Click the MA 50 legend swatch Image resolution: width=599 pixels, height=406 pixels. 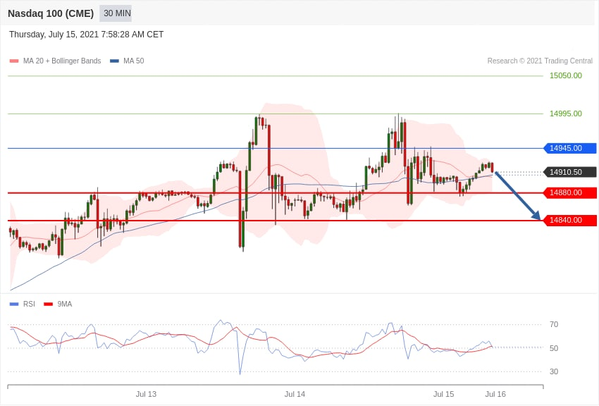coord(114,61)
